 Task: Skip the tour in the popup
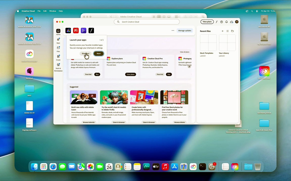[86, 54]
